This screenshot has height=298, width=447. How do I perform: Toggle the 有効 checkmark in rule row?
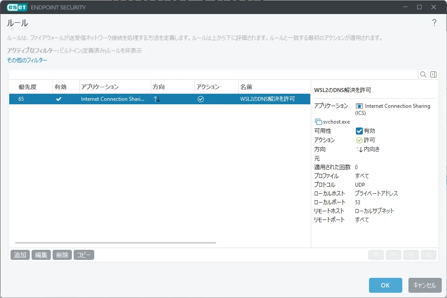[x=59, y=99]
